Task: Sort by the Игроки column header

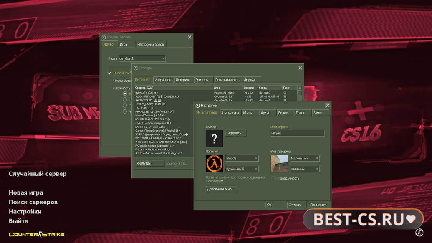Action: tap(250, 88)
